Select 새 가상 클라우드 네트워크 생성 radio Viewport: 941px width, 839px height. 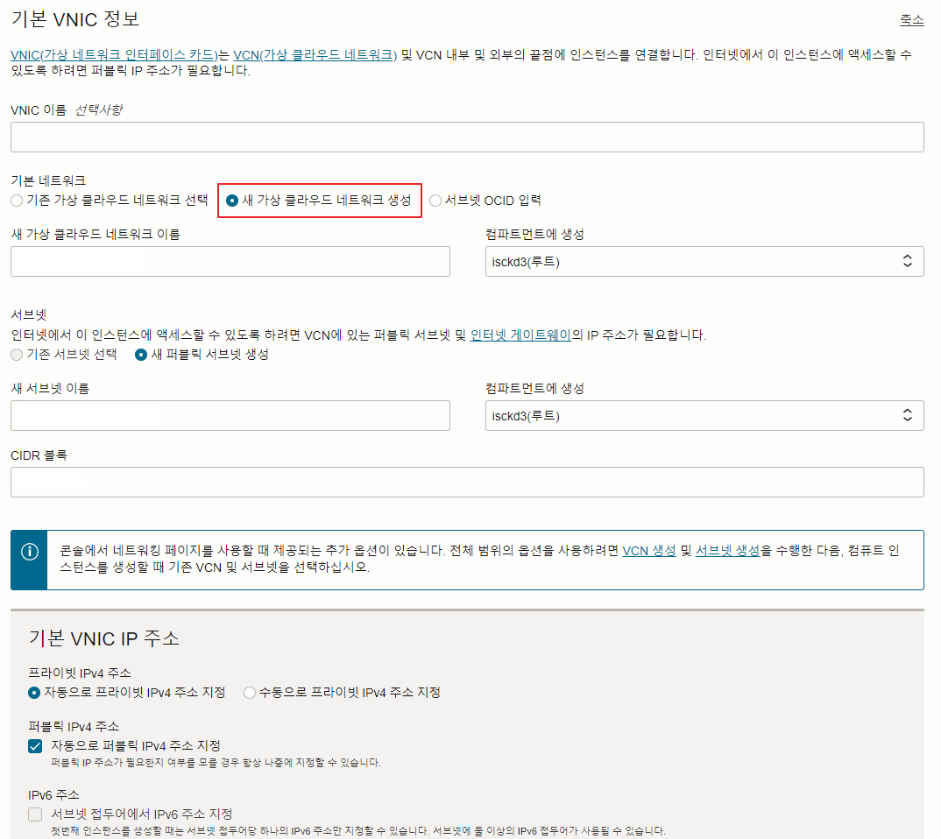point(232,201)
